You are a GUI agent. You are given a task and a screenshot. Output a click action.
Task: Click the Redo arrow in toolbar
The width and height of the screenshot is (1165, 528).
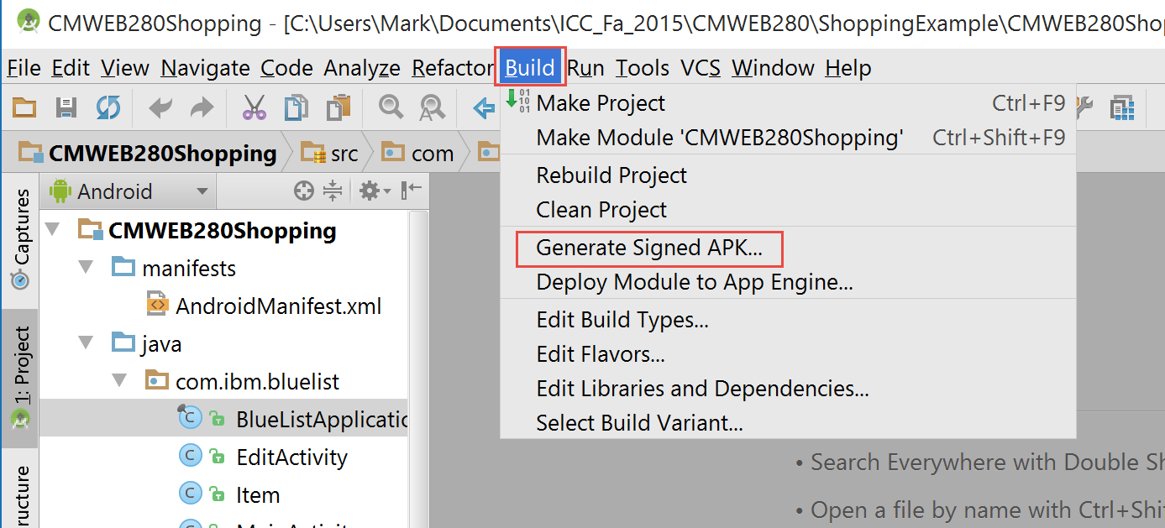tap(202, 107)
